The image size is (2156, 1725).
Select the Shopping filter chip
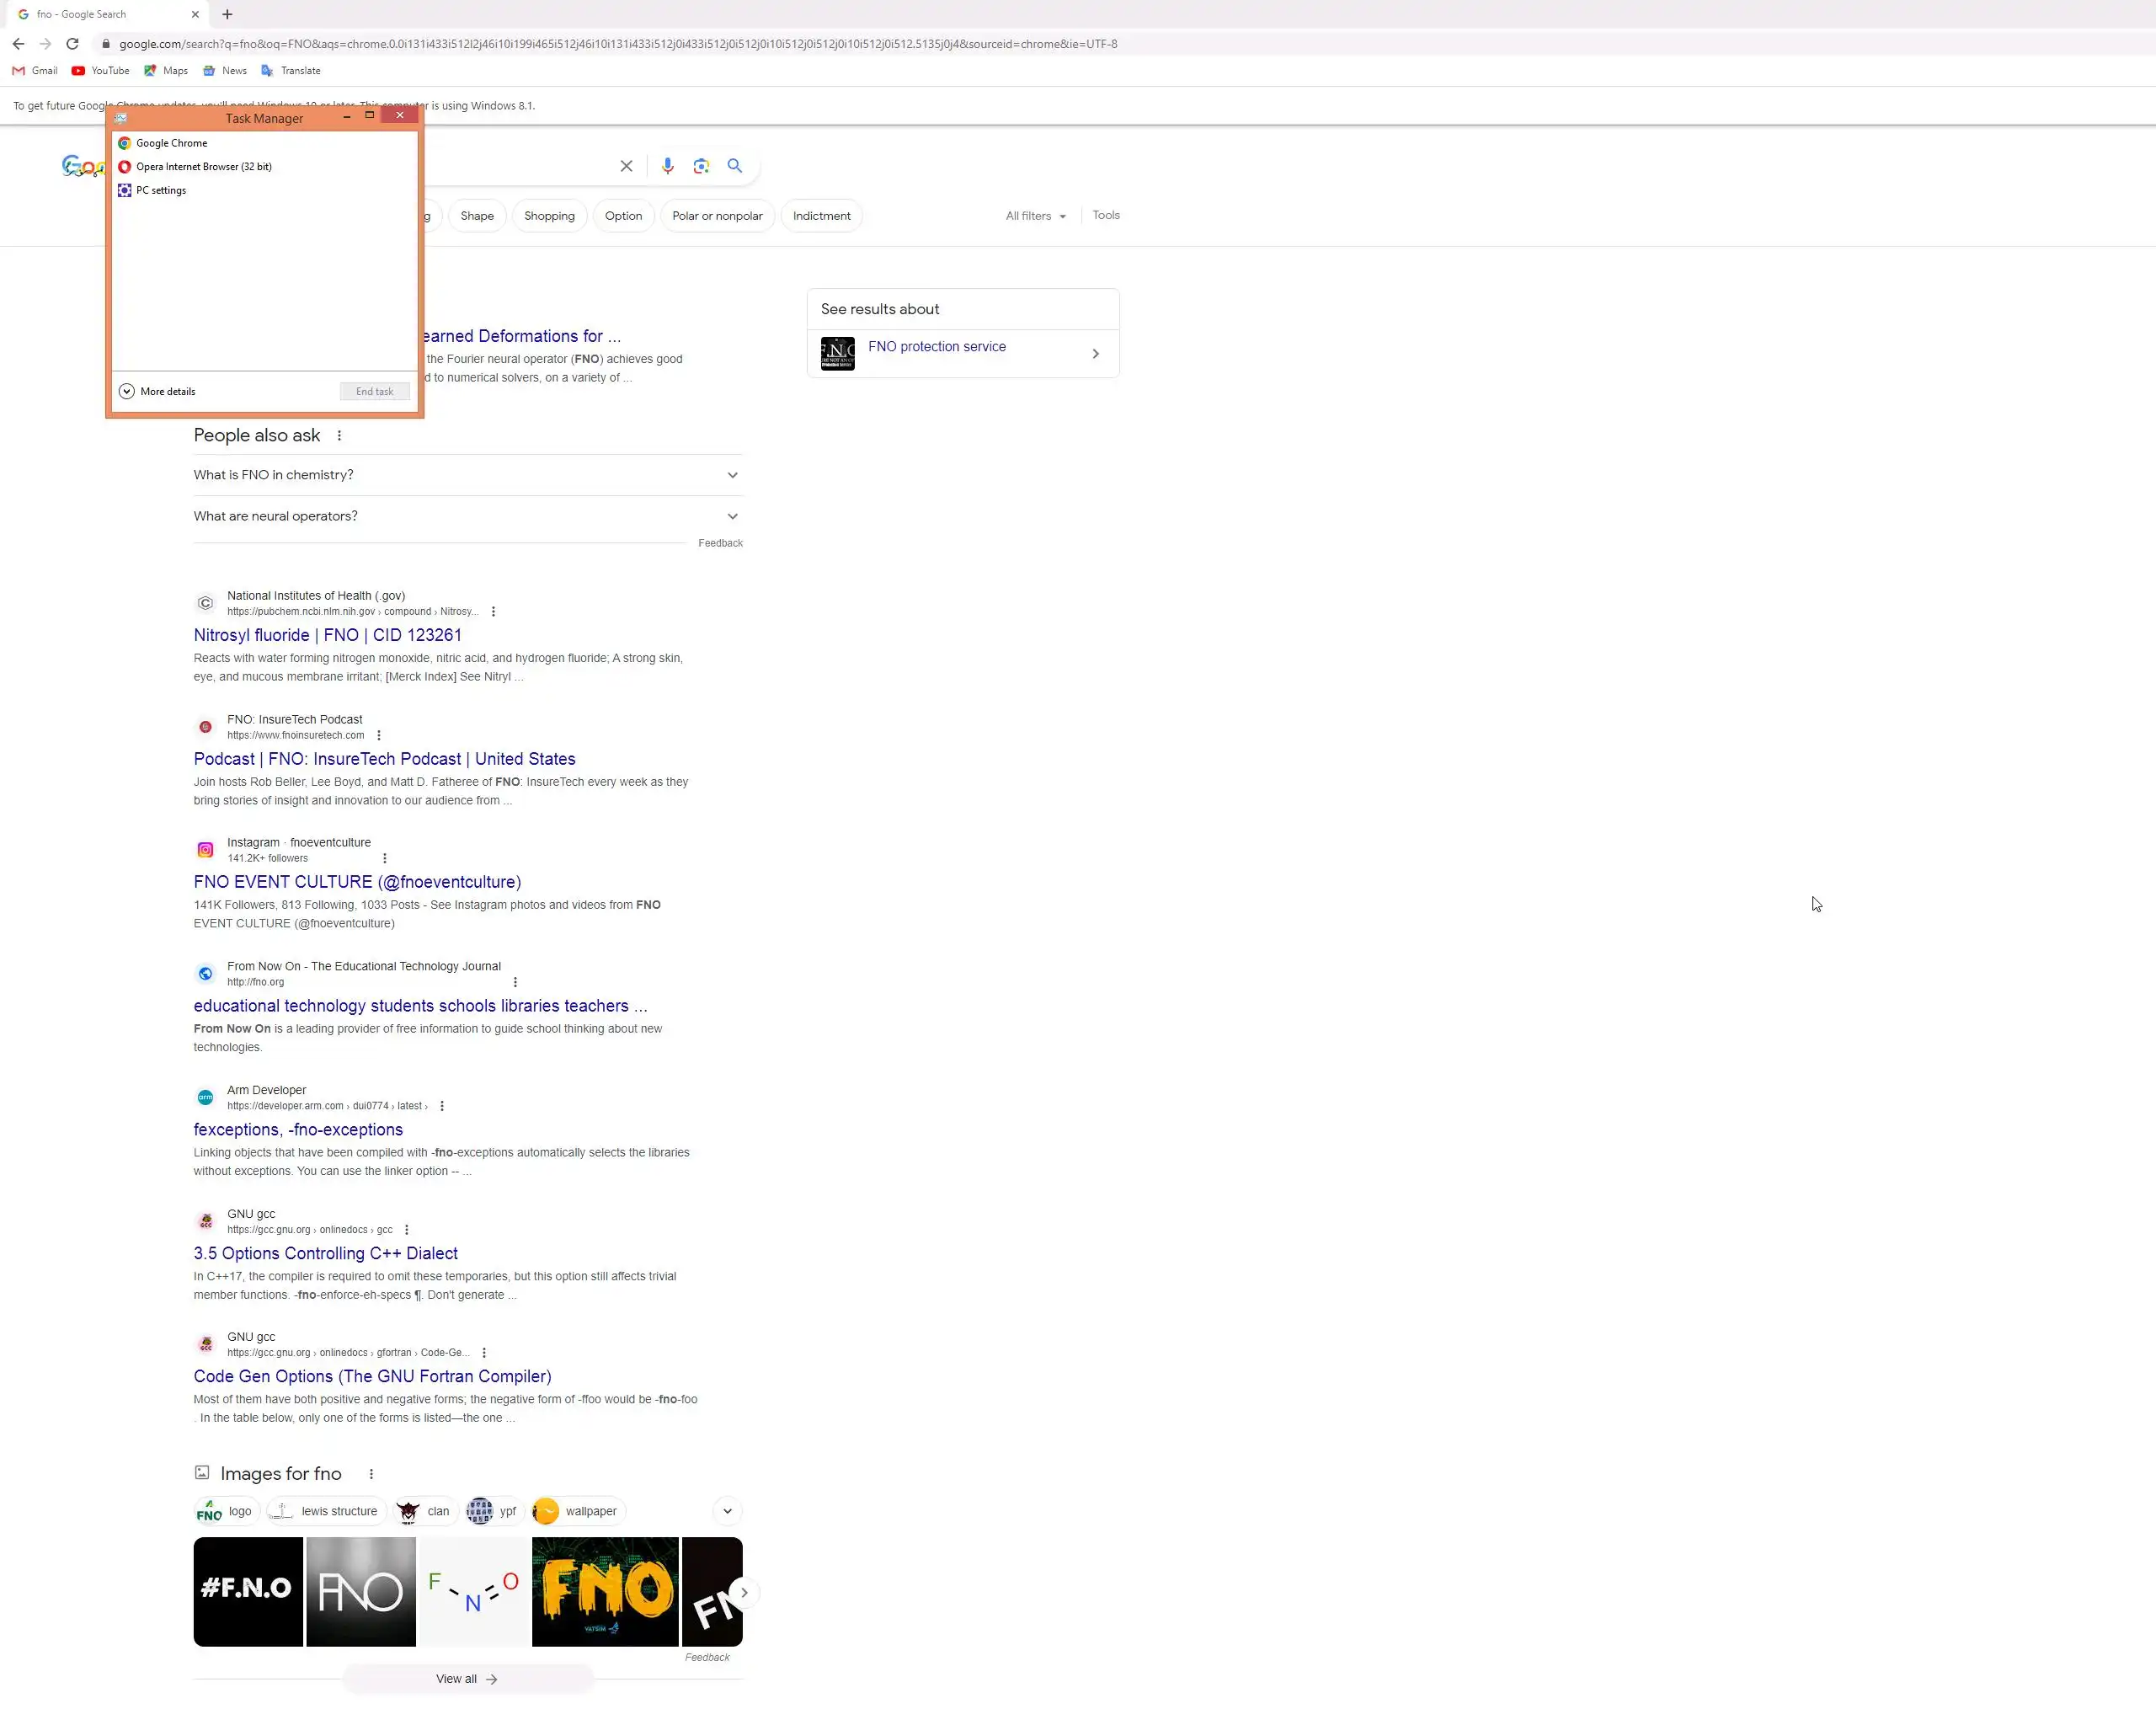549,216
